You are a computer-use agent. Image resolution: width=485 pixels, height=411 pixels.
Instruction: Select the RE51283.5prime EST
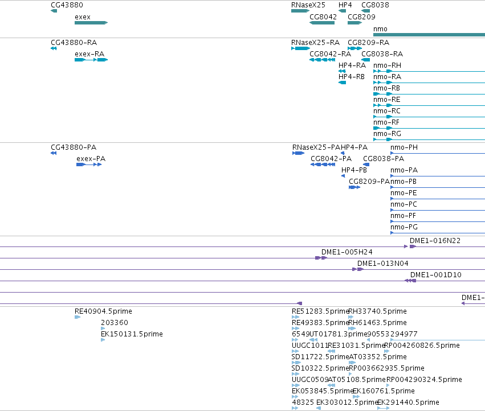tap(295, 317)
